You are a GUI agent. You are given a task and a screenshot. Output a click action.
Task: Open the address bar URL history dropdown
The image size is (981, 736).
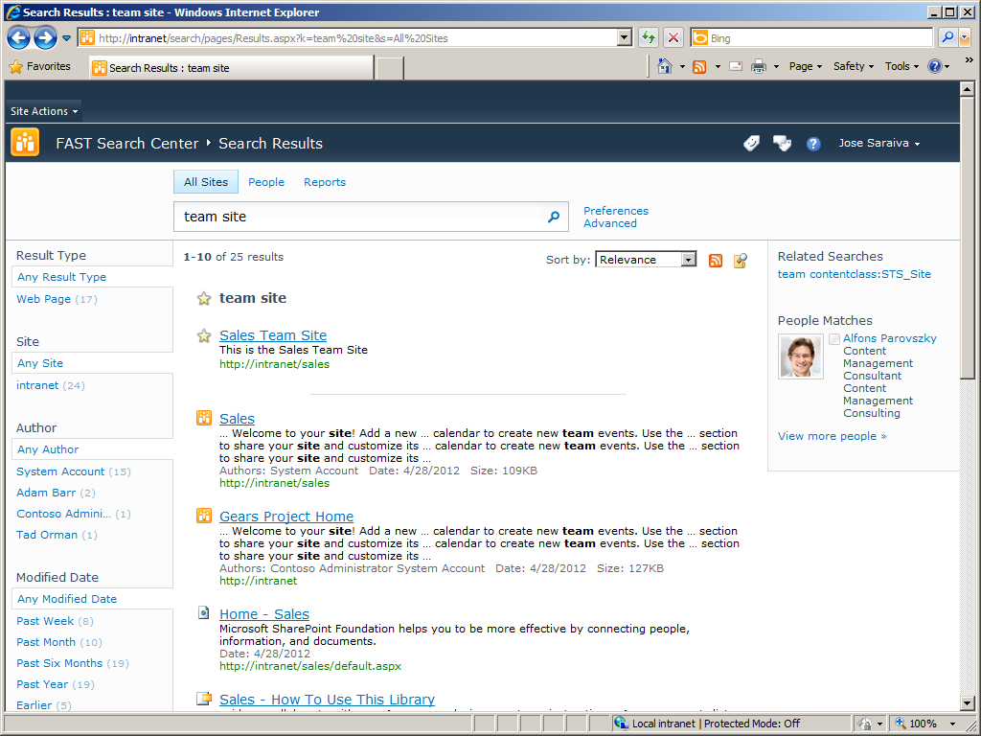[624, 38]
